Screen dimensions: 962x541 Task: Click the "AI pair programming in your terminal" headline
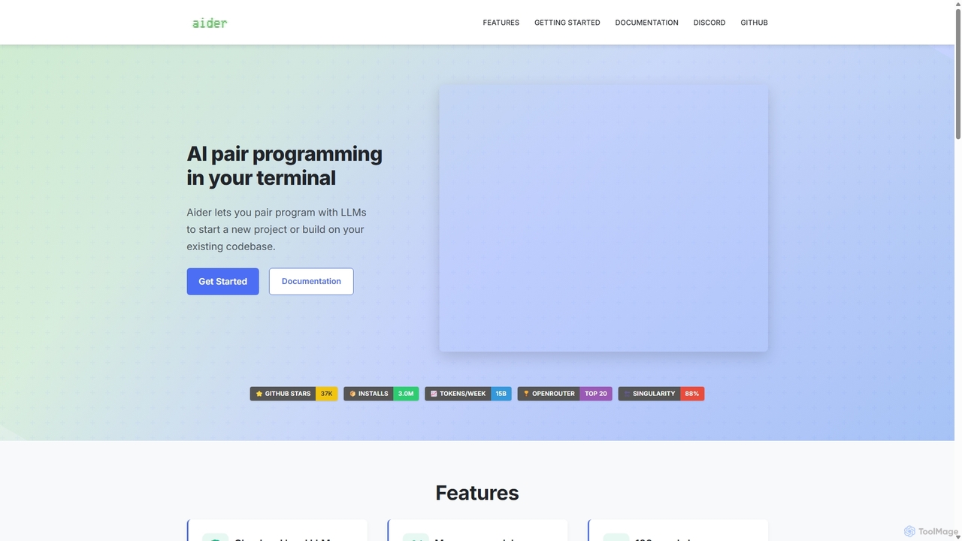coord(285,165)
